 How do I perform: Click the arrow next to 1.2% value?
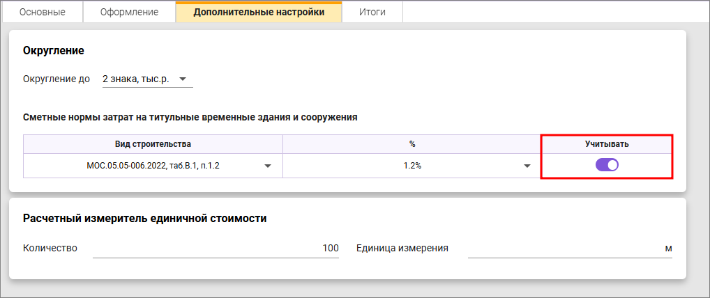[x=527, y=166]
